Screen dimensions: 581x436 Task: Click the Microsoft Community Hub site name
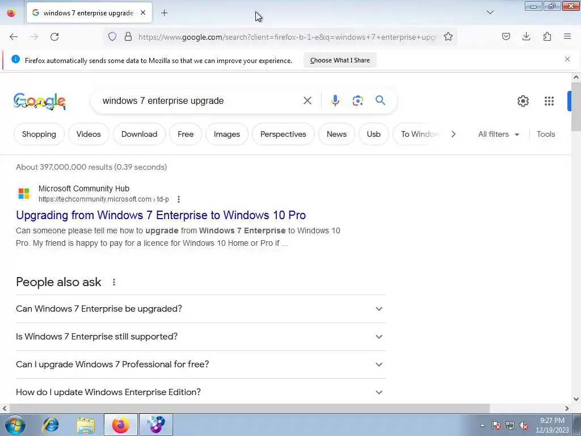84,188
